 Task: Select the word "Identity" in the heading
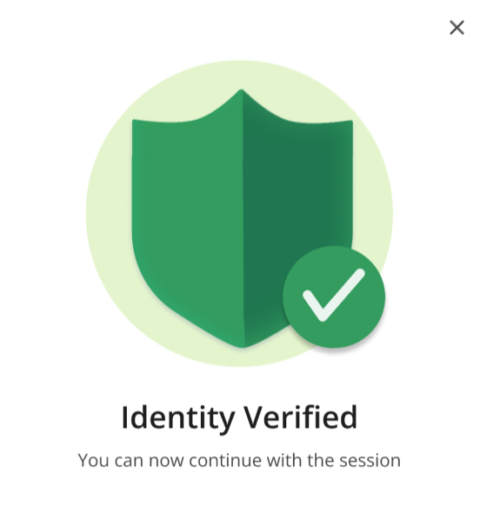[x=178, y=417]
